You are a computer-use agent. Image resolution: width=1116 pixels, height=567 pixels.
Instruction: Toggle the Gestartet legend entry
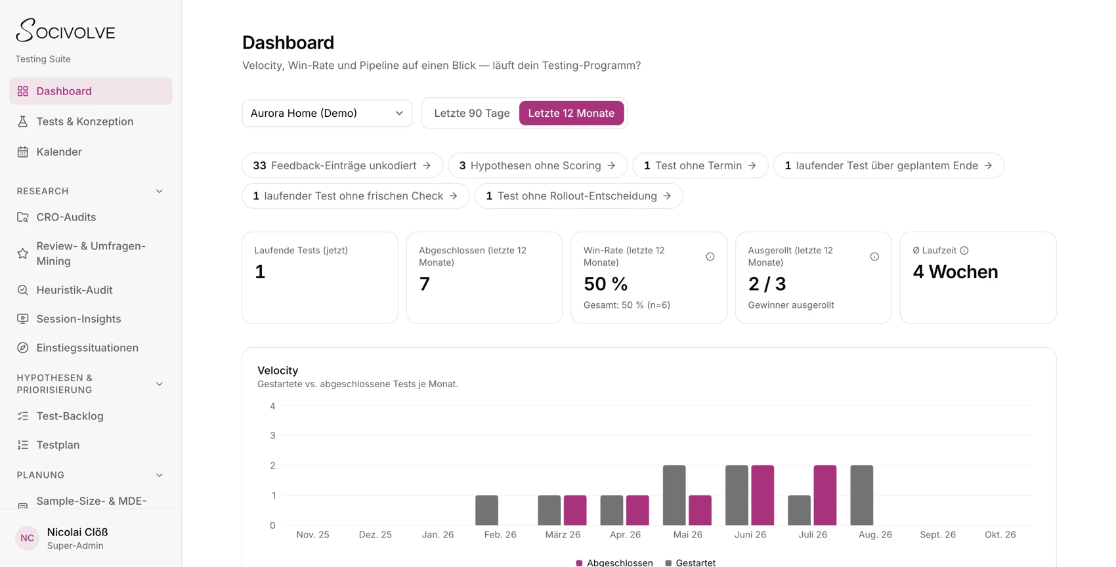tap(691, 562)
